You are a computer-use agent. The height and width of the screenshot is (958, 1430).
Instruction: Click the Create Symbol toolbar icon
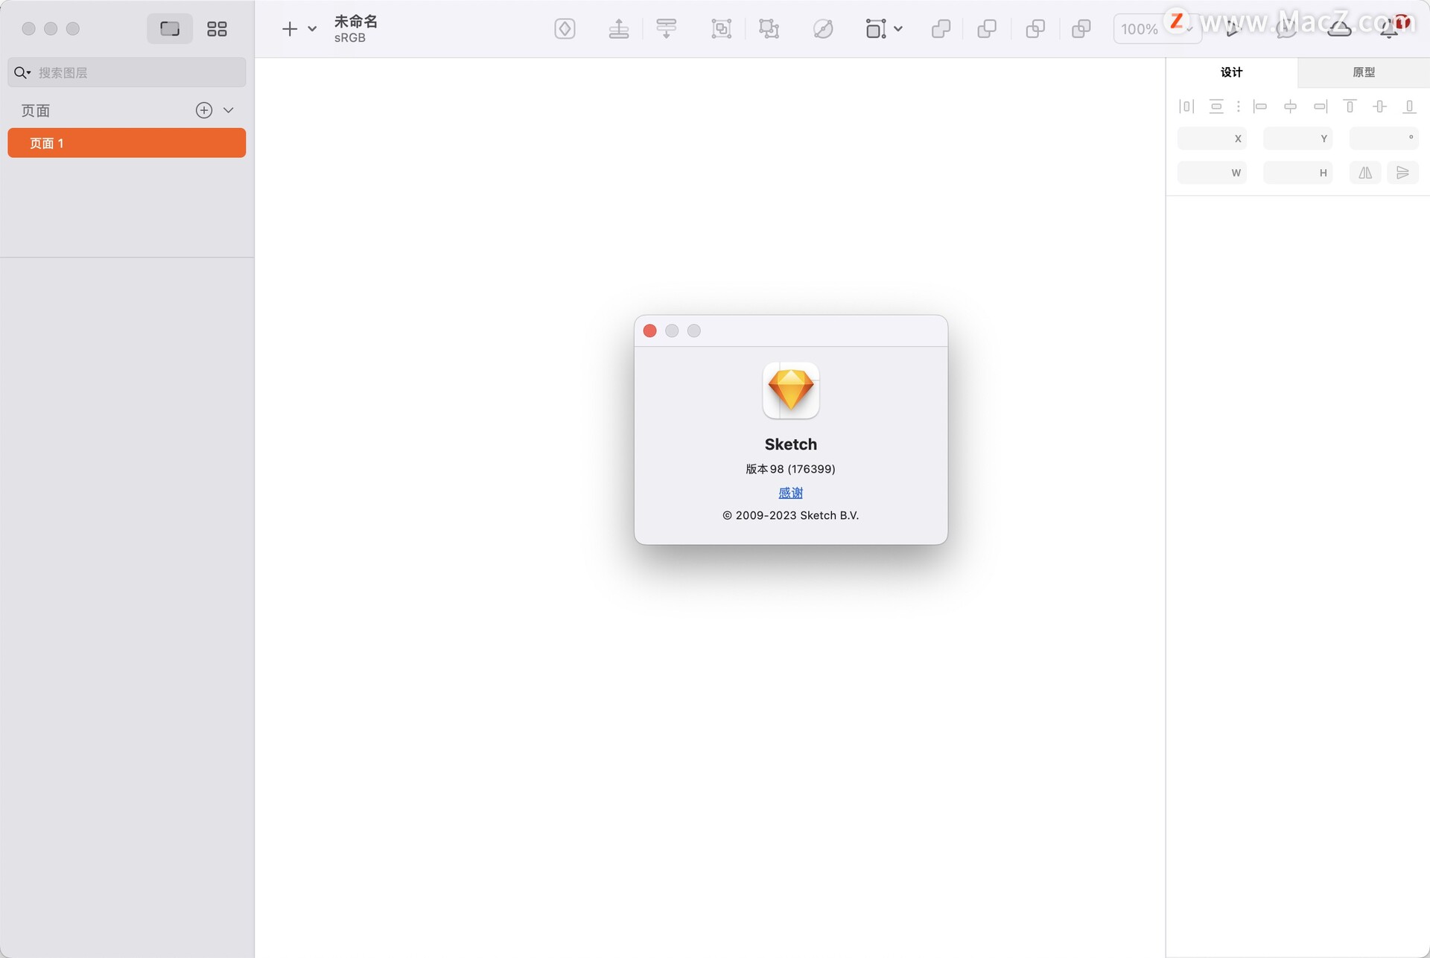click(565, 29)
